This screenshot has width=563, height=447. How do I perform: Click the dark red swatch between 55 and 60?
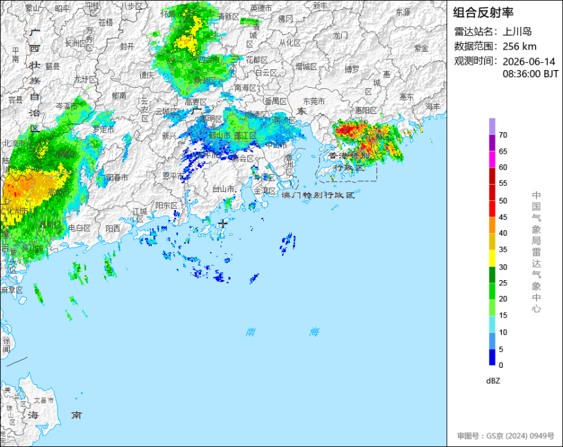[x=492, y=176]
